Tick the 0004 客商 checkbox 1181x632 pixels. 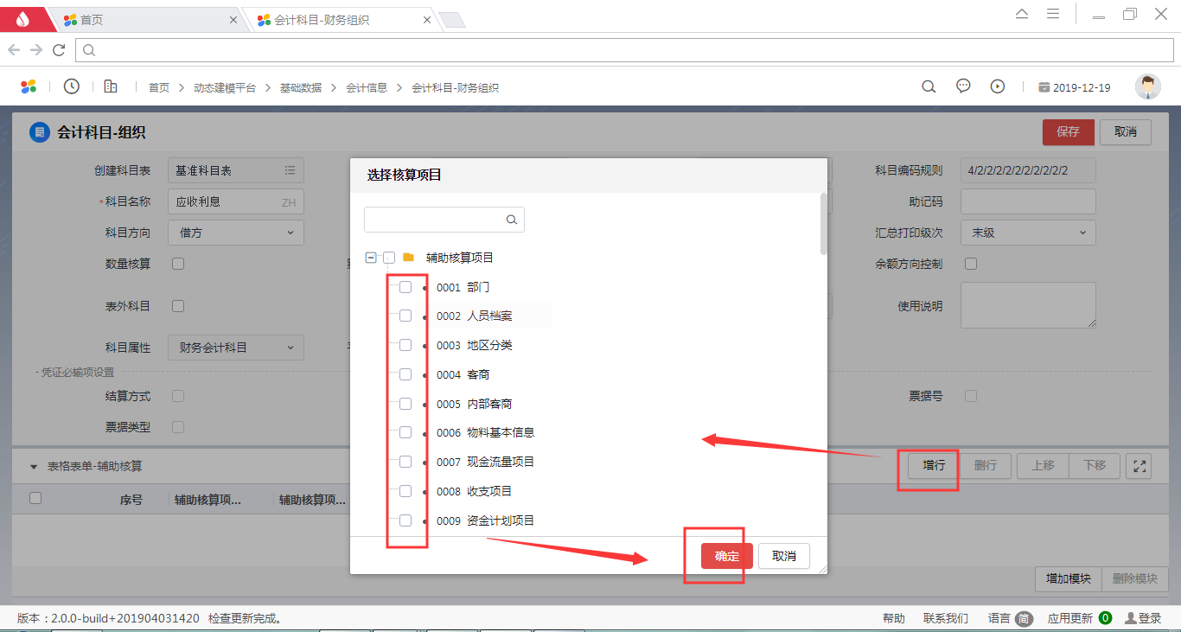pos(405,374)
